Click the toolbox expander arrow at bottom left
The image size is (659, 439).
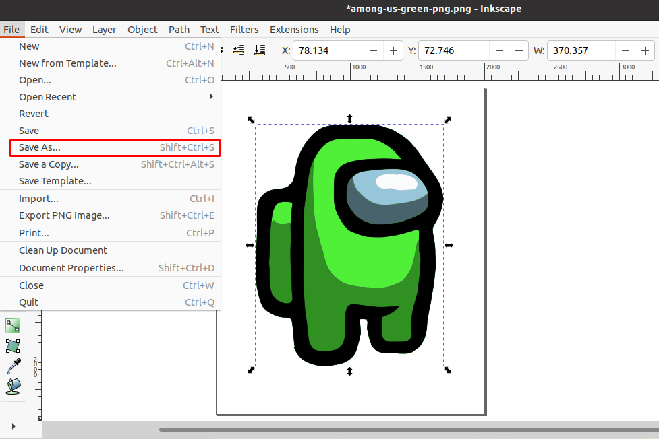(12, 426)
